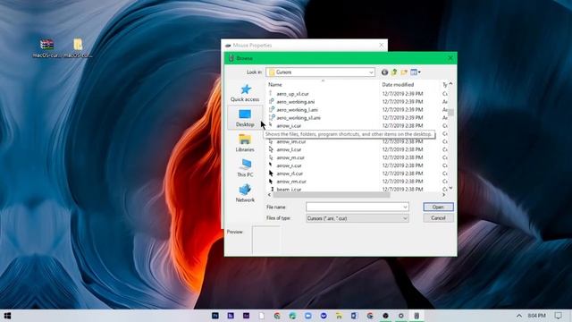The width and height of the screenshot is (572, 322).
Task: Go up one folder level
Action: pyautogui.click(x=394, y=72)
